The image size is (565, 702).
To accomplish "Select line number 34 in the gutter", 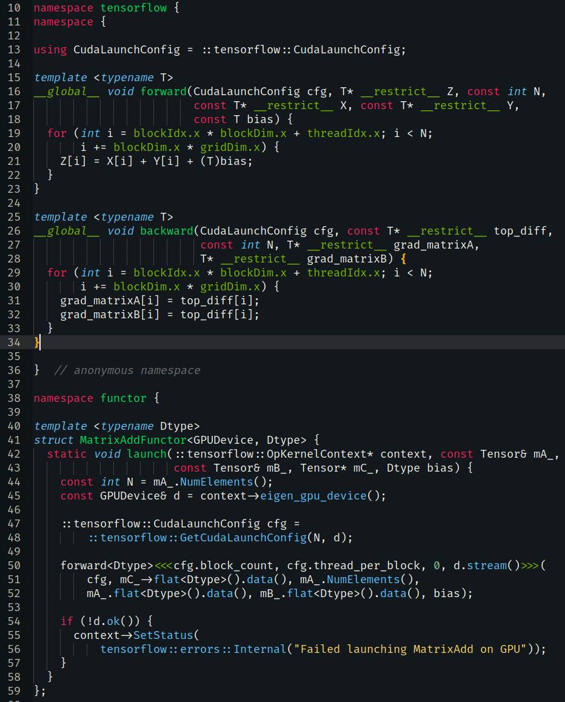I will (x=18, y=342).
